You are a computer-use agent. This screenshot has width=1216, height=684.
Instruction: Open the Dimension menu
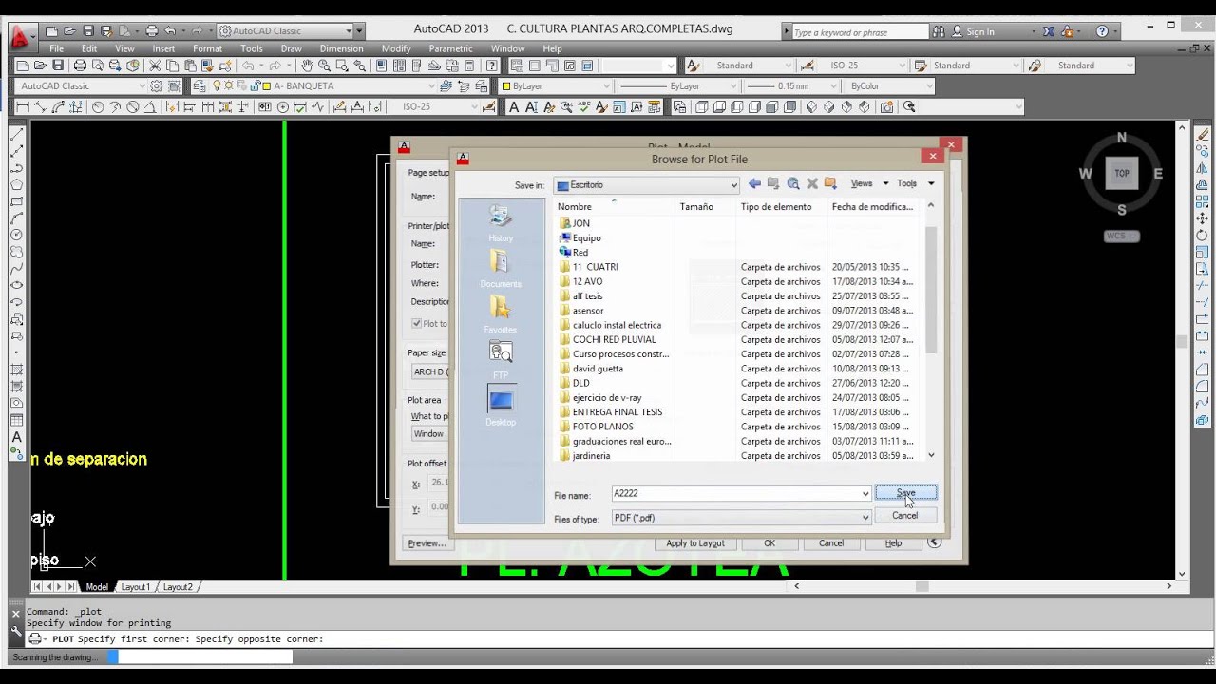(x=341, y=48)
